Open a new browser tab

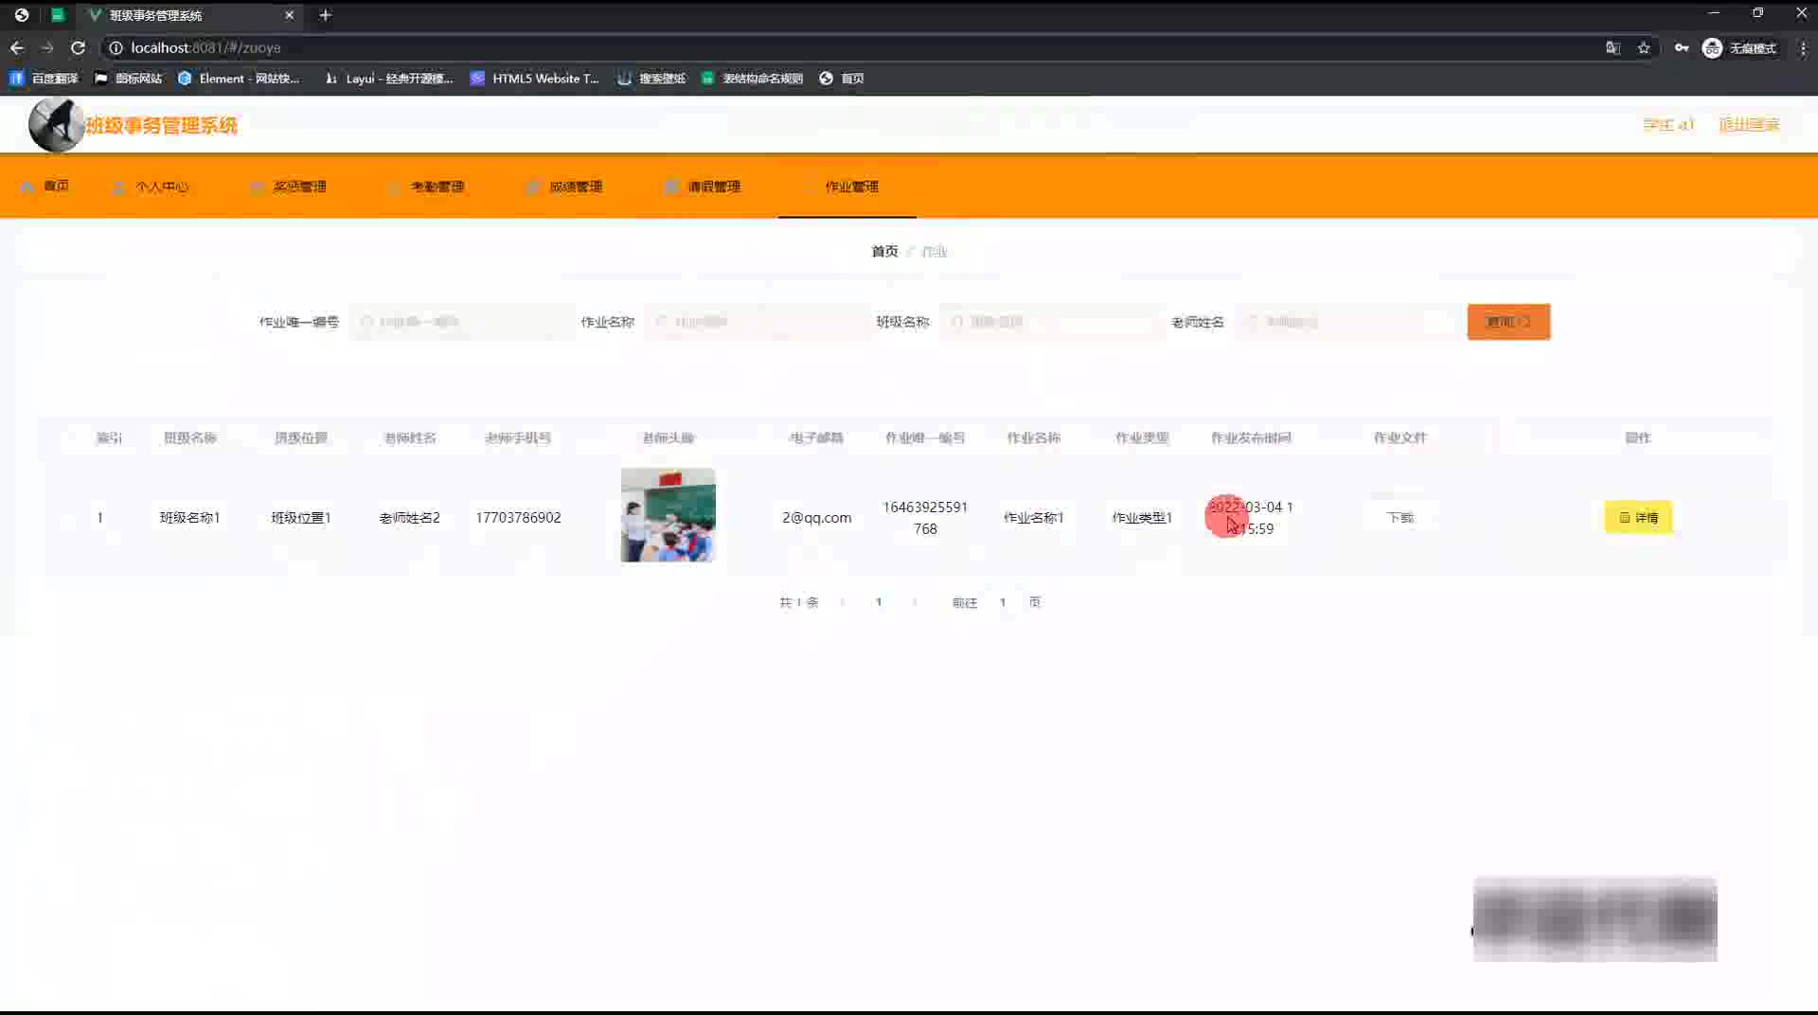point(326,15)
